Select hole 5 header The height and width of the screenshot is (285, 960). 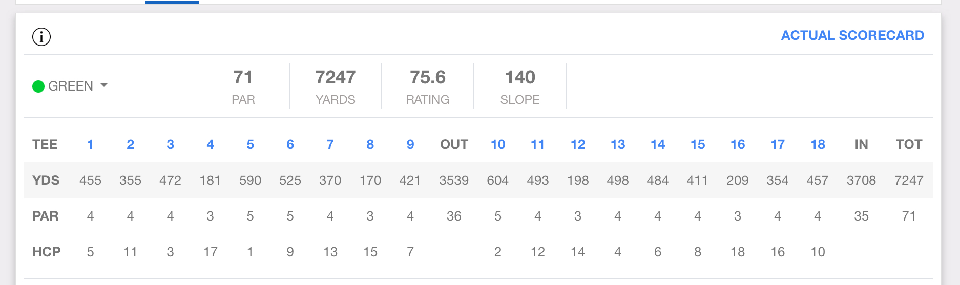(250, 145)
